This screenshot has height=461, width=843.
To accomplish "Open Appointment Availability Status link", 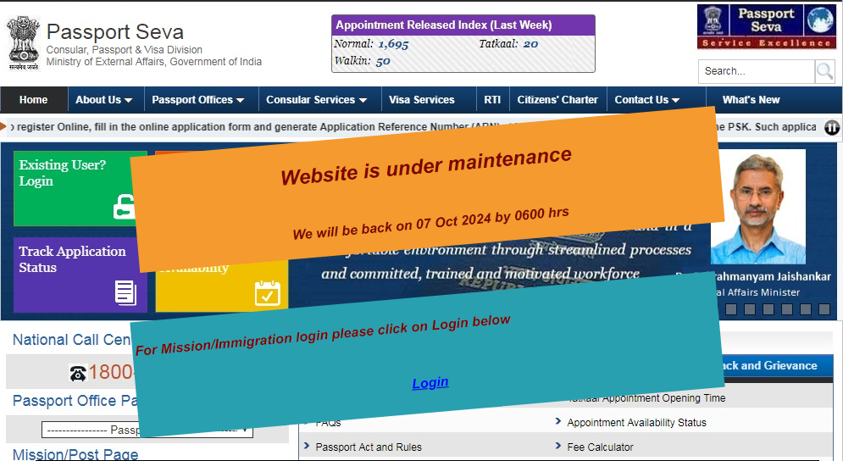I will tap(636, 423).
